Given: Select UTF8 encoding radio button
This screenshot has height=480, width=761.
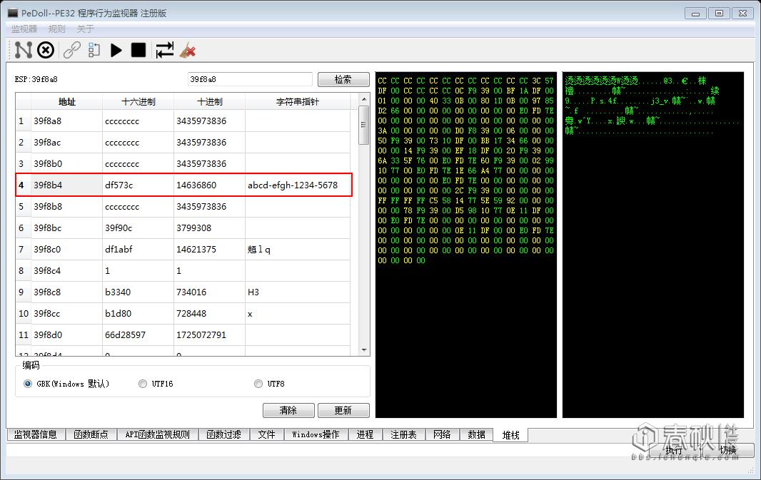Looking at the screenshot, I should pyautogui.click(x=258, y=384).
